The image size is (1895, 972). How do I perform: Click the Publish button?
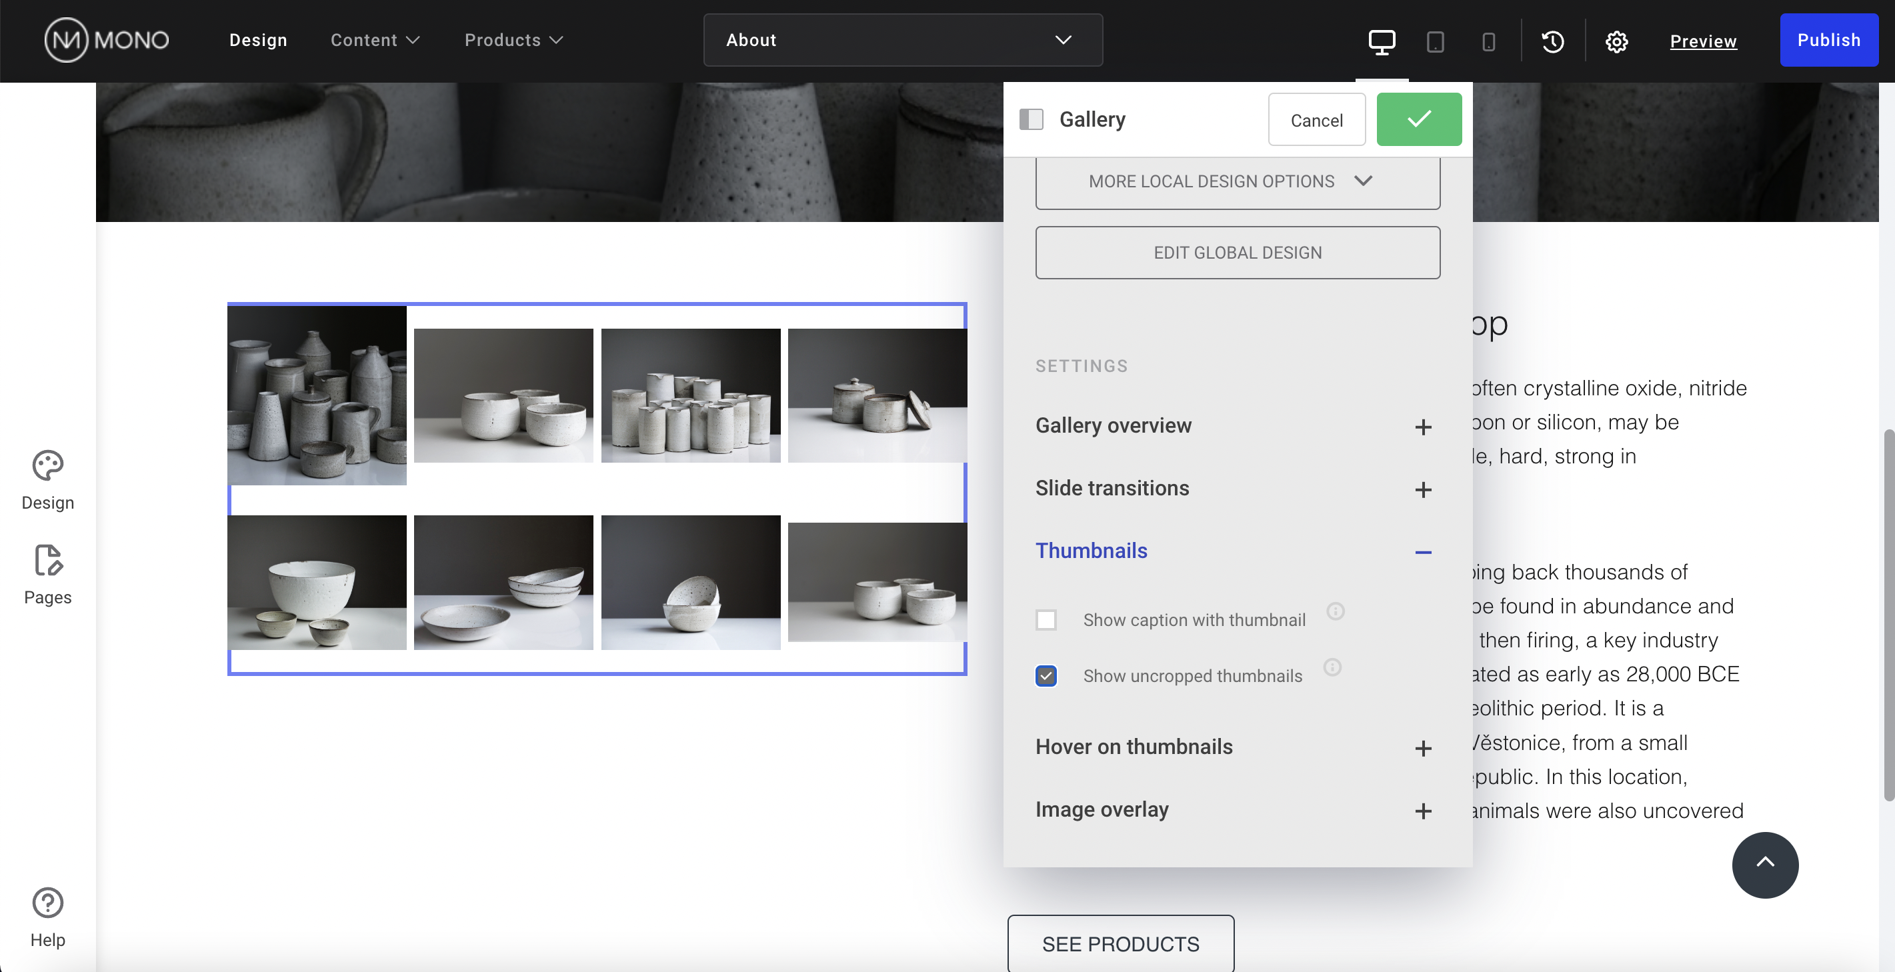[x=1829, y=40]
